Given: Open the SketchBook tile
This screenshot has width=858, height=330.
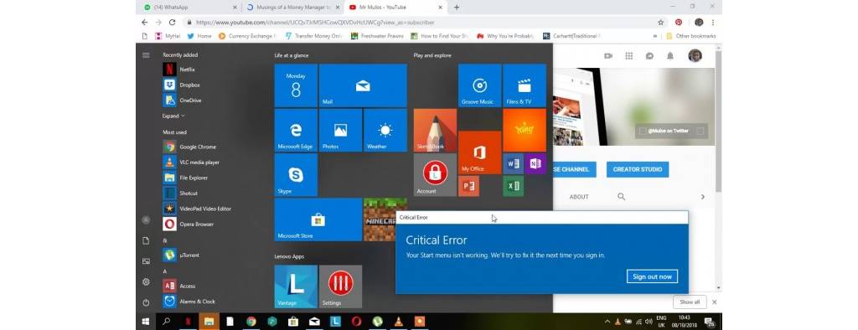Looking at the screenshot, I should click(435, 131).
